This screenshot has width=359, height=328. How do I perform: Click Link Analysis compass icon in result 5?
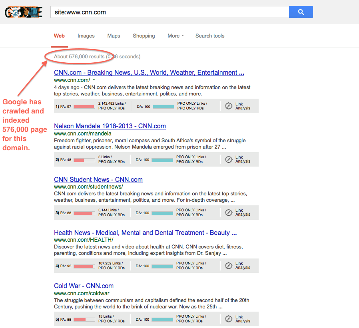[x=229, y=319]
